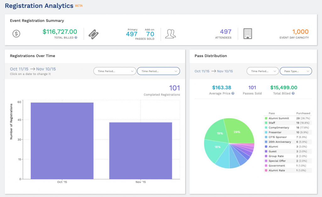322x197 pixels.
Task: Click the 'Click on a date to change it' hint
Action: pos(30,74)
